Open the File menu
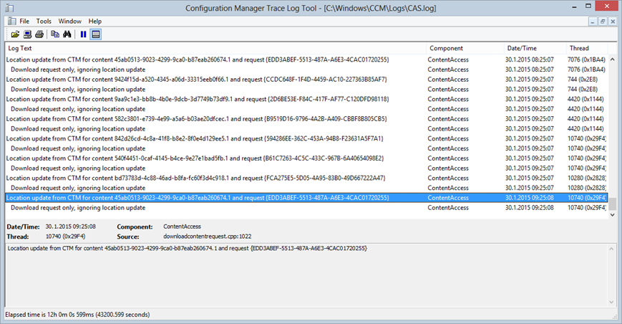622x324 pixels. tap(24, 22)
